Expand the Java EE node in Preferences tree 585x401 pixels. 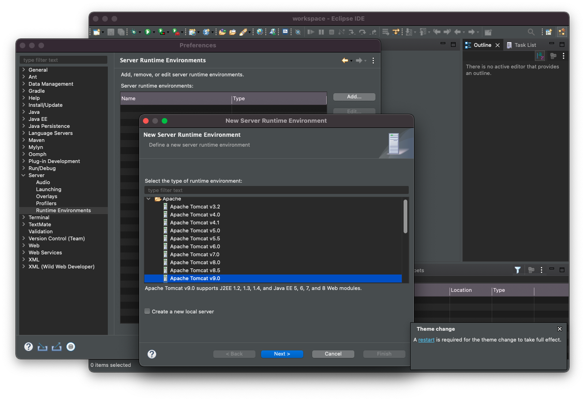tap(24, 119)
